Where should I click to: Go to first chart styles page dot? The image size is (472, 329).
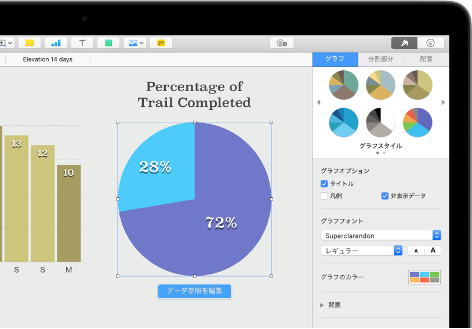tap(377, 153)
